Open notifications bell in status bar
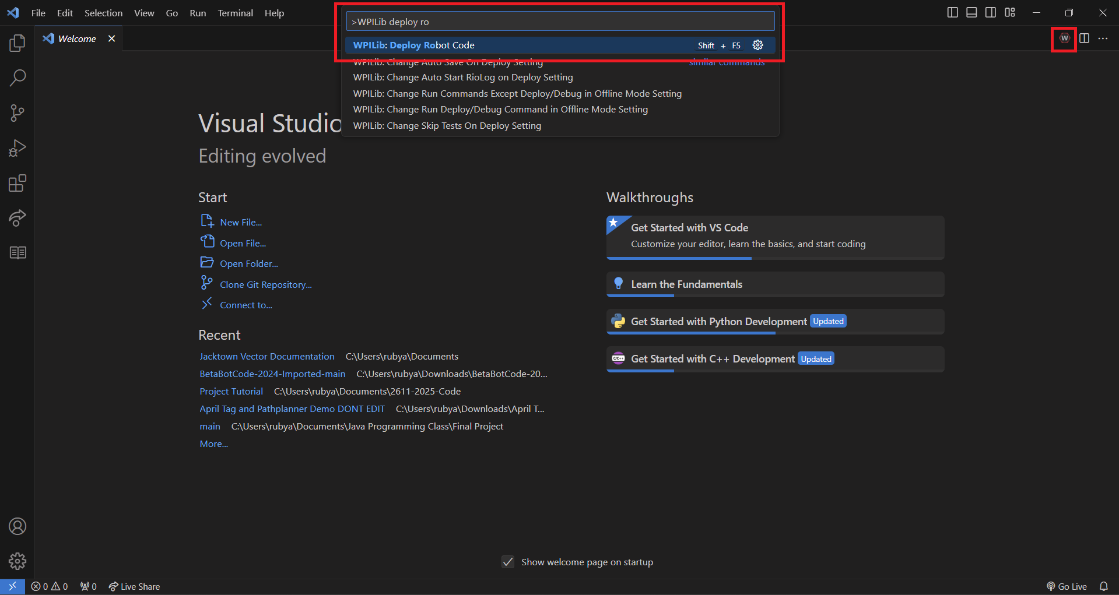This screenshot has height=595, width=1119. click(x=1103, y=586)
